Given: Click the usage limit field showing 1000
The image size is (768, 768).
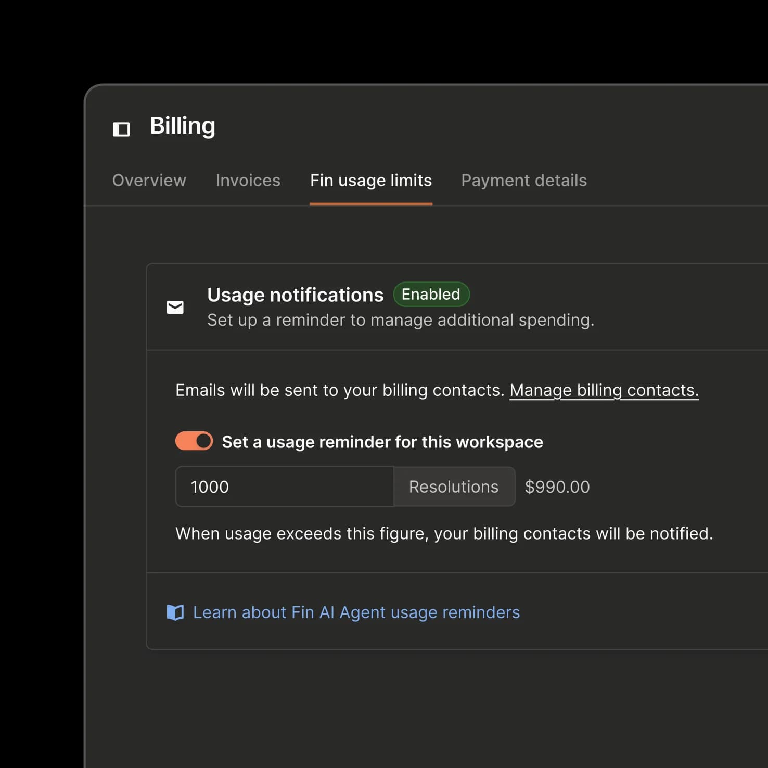Looking at the screenshot, I should [285, 487].
